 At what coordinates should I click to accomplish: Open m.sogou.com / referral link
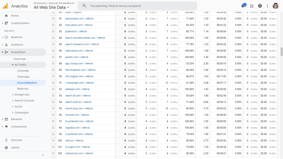pyautogui.click(x=78, y=147)
